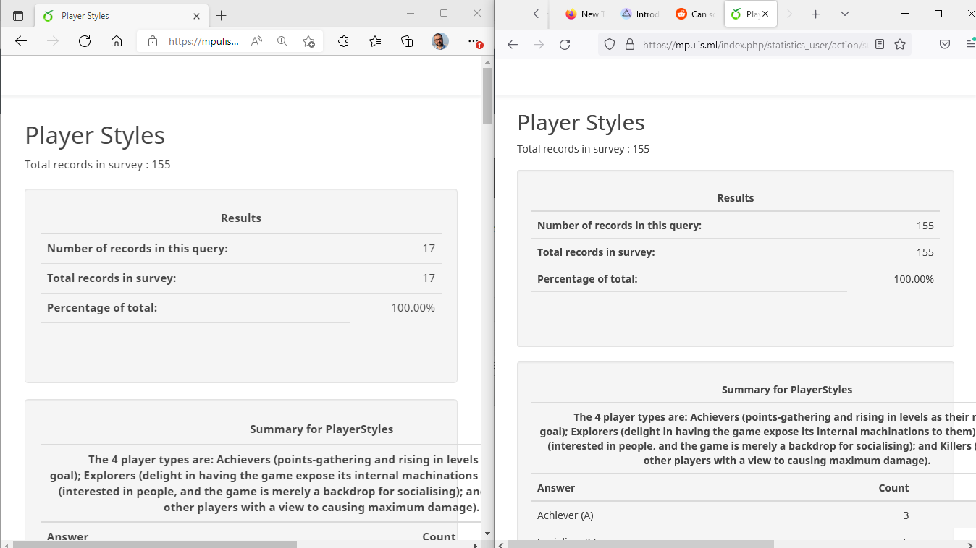
Task: Open Edge Settings and more menu
Action: point(473,41)
